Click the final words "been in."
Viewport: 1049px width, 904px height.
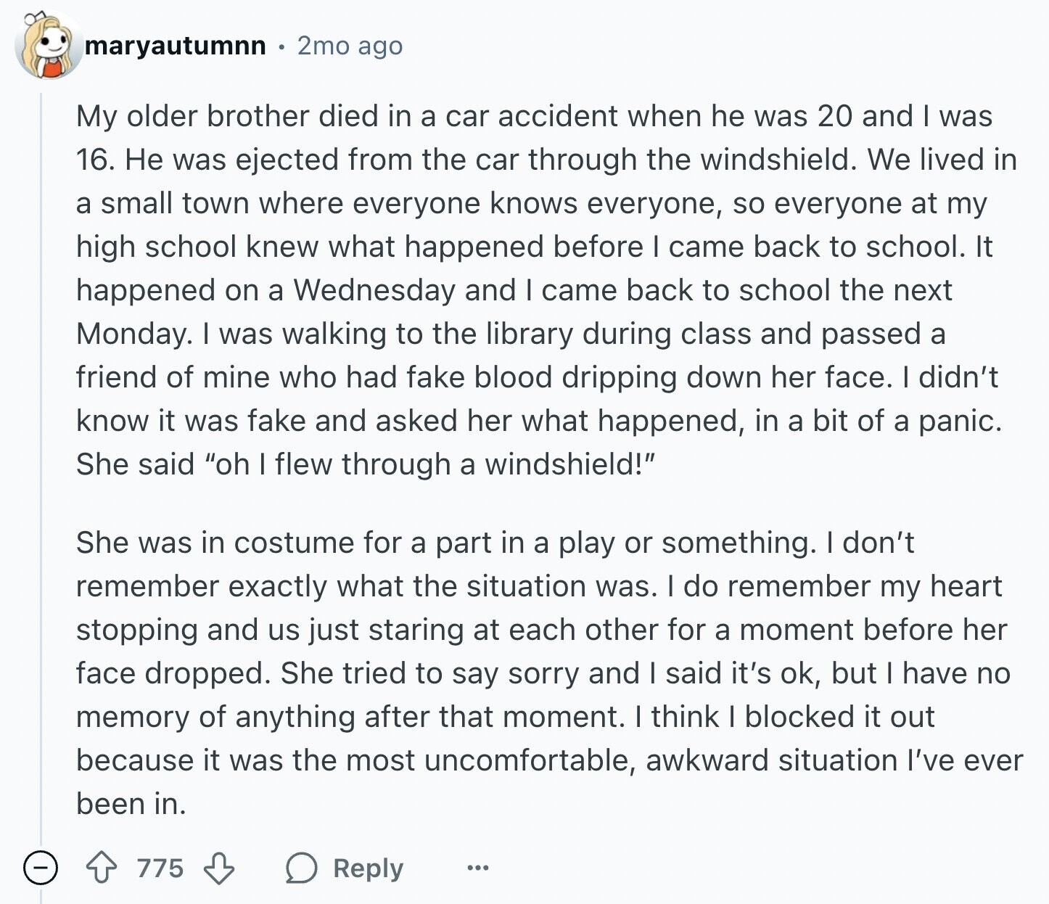coord(131,804)
